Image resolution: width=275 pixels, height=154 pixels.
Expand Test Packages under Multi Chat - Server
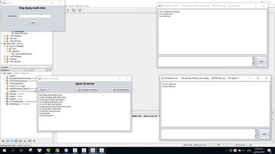tap(5, 56)
